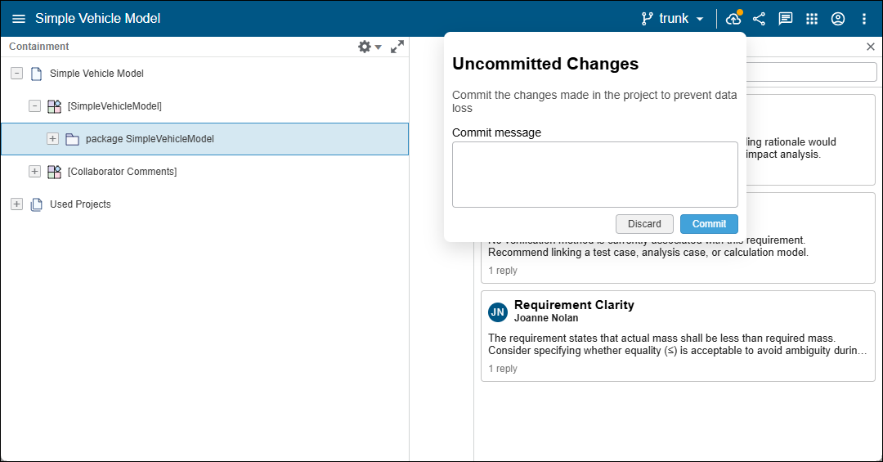Open the trunk branch dropdown
883x462 pixels.
pyautogui.click(x=673, y=19)
